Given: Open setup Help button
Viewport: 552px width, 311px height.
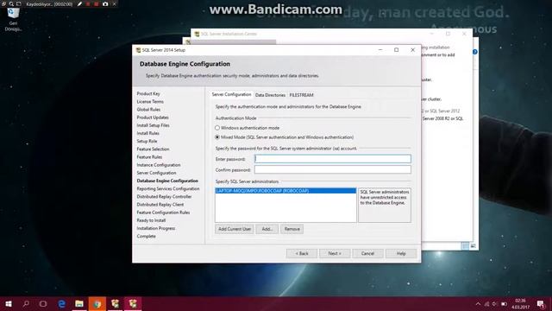Looking at the screenshot, I should click(401, 253).
